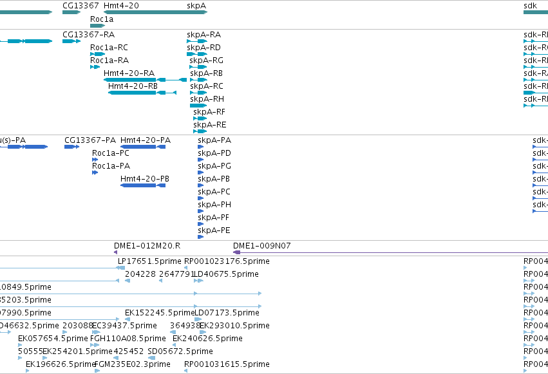
Task: Select EST LD07173.5prime
Action: coord(227,313)
